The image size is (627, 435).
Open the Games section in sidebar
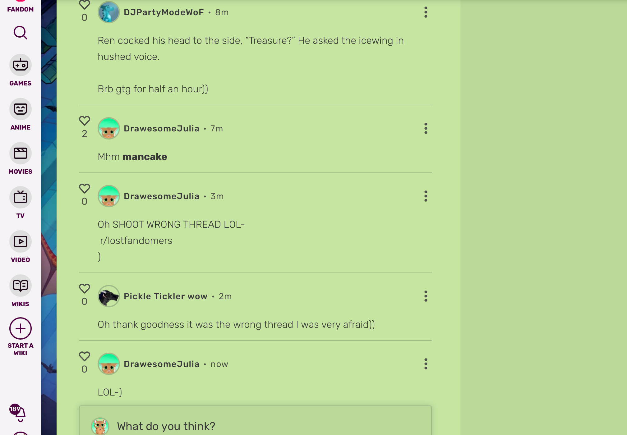coord(21,70)
